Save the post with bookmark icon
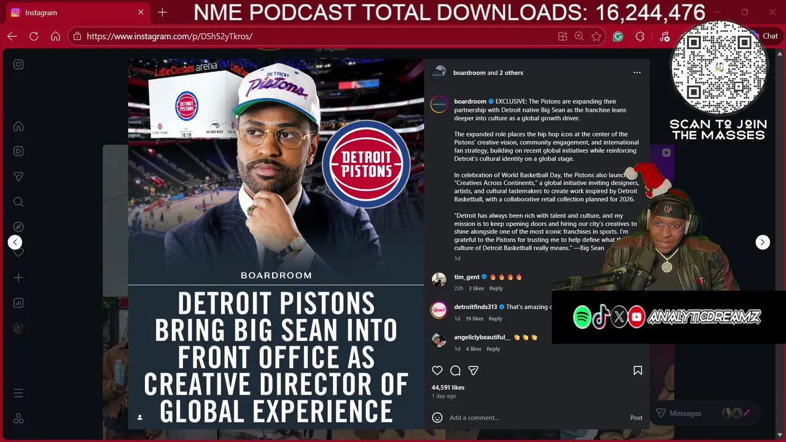The image size is (786, 442). point(637,371)
